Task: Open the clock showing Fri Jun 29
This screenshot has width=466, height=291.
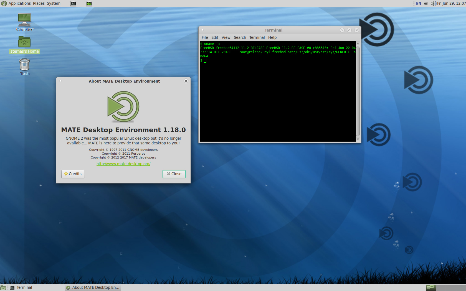Action: click(x=451, y=4)
